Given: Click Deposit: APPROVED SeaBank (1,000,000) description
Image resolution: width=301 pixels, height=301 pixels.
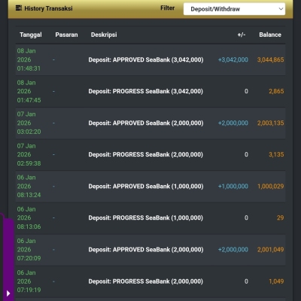Looking at the screenshot, I should [x=146, y=186].
